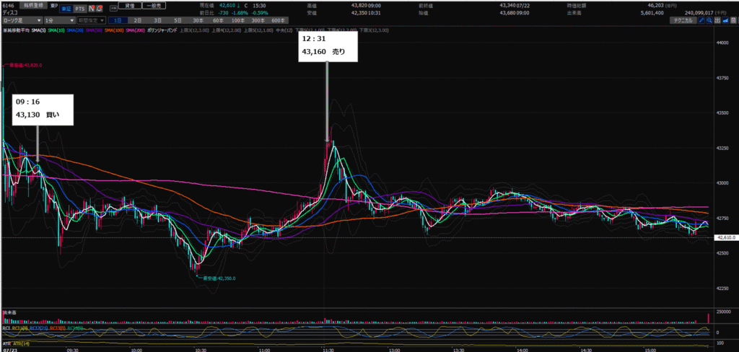The image size is (739, 352).
Task: Click the magnifier zoom icon
Action: click(x=709, y=20)
